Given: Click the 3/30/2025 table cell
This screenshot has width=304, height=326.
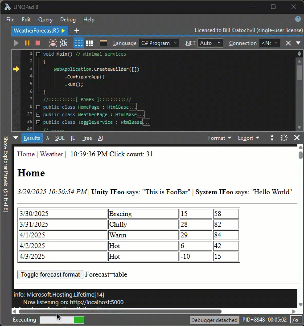Looking at the screenshot, I should (63, 214).
